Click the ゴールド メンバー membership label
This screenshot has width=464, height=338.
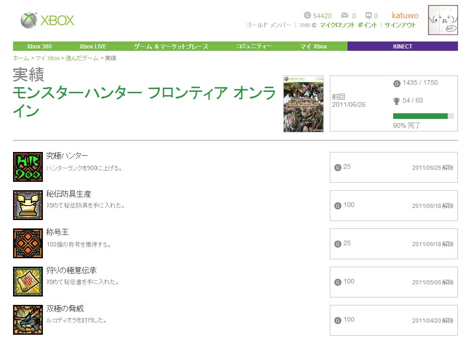pyautogui.click(x=268, y=25)
